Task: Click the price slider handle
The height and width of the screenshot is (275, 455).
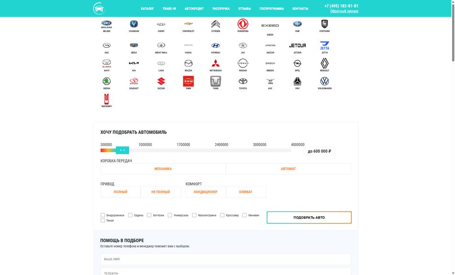Action: pyautogui.click(x=122, y=150)
